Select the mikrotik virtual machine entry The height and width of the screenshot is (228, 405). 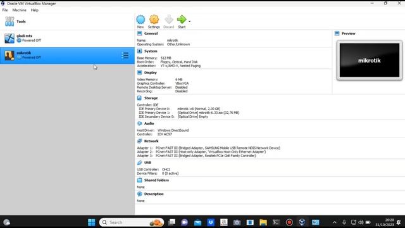click(x=67, y=55)
